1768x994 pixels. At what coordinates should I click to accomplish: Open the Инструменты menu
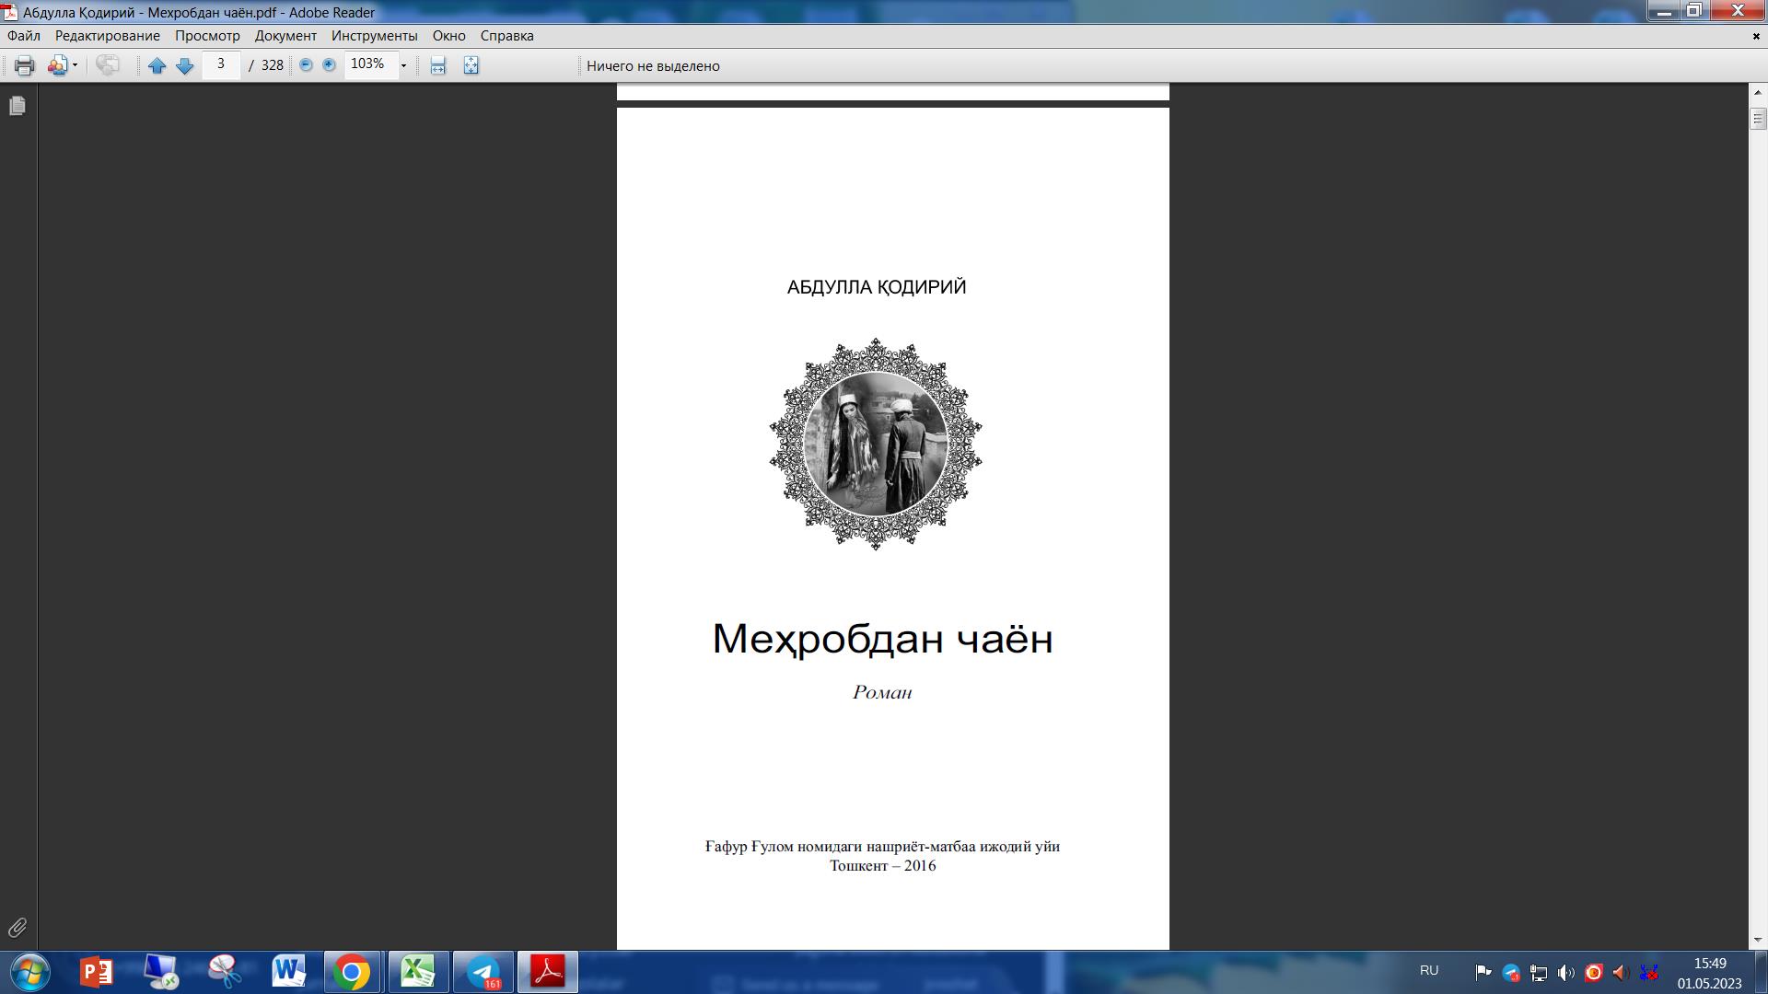point(372,36)
